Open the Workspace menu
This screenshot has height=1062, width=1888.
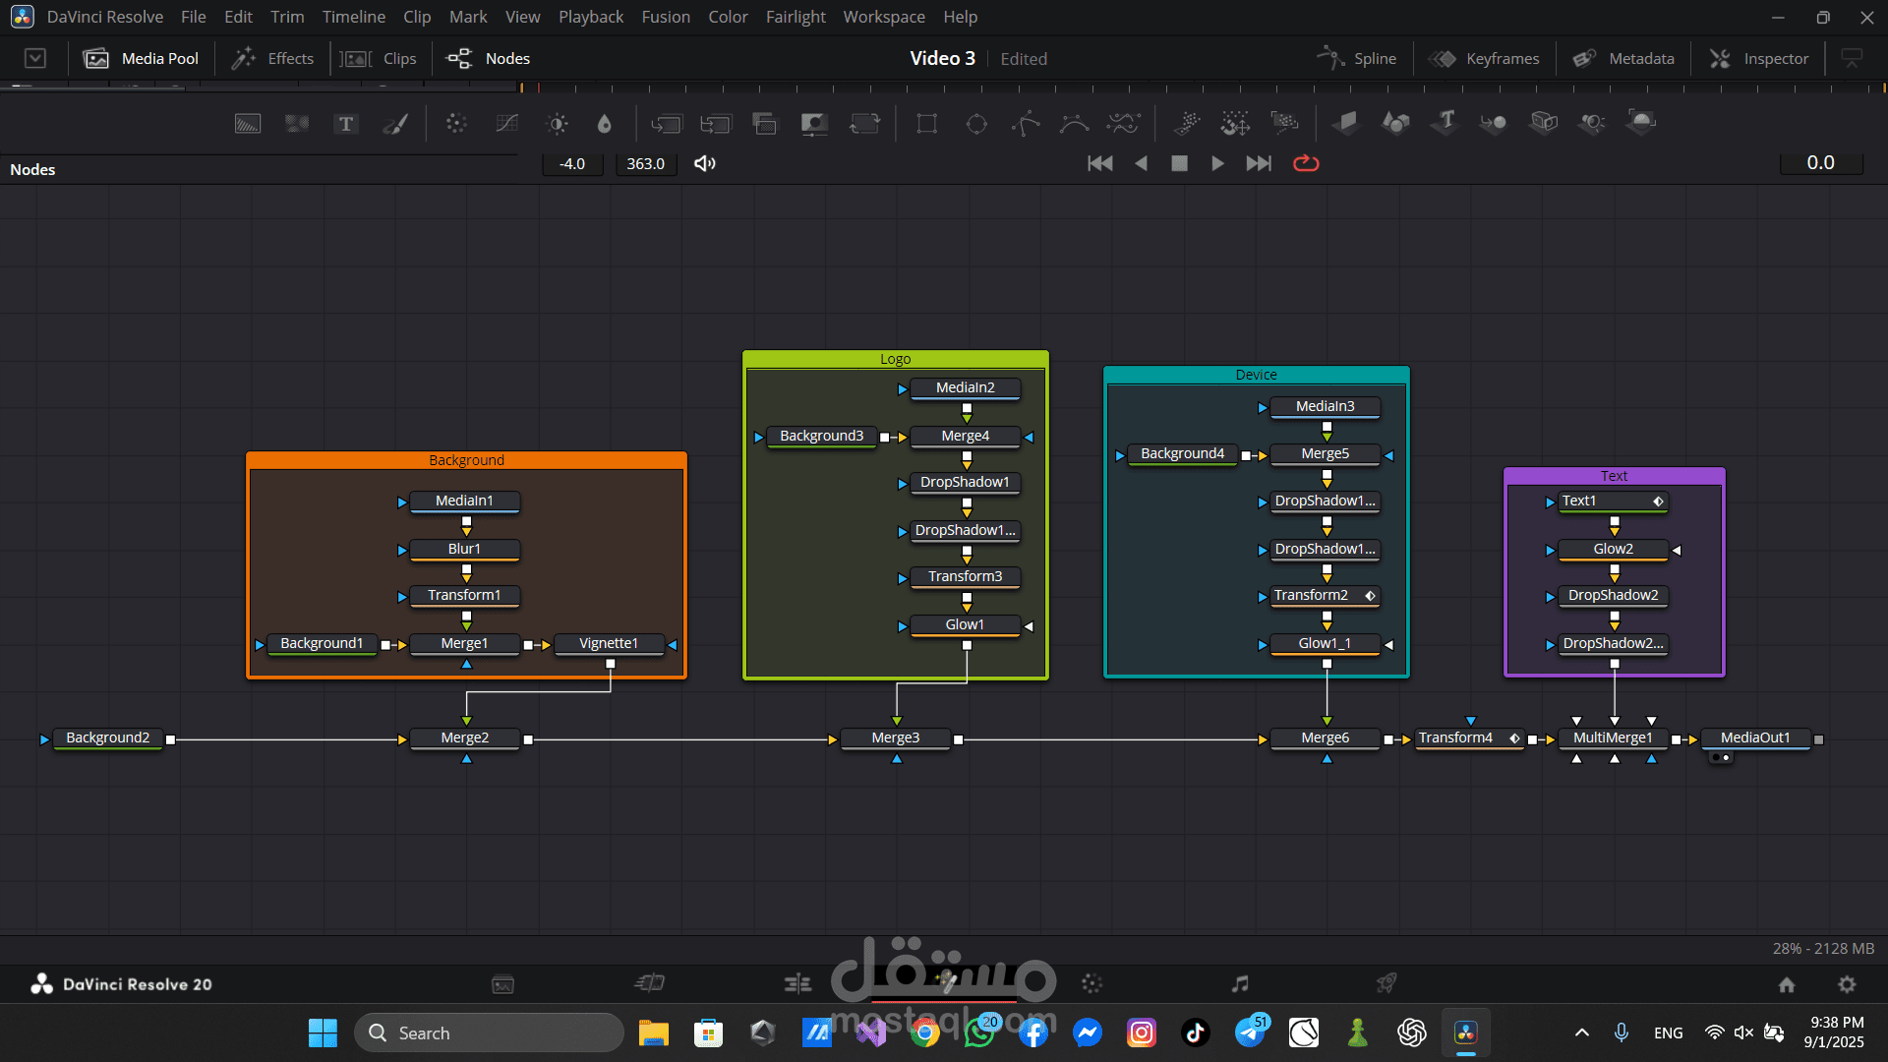(x=883, y=17)
